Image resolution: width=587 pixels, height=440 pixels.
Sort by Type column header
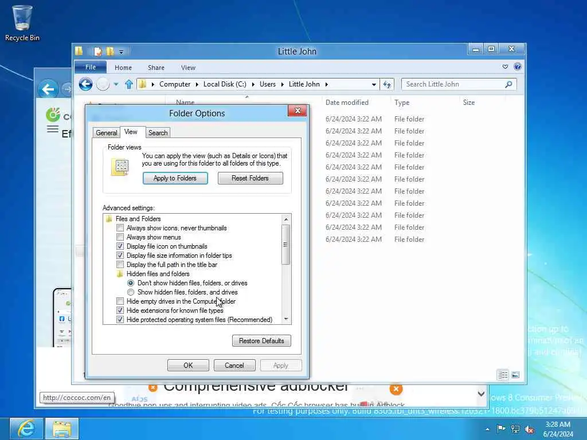pyautogui.click(x=402, y=103)
